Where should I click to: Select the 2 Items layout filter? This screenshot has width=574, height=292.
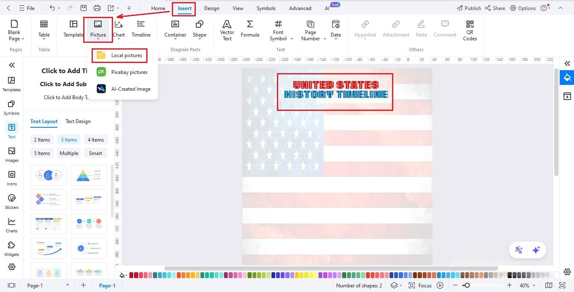point(42,140)
